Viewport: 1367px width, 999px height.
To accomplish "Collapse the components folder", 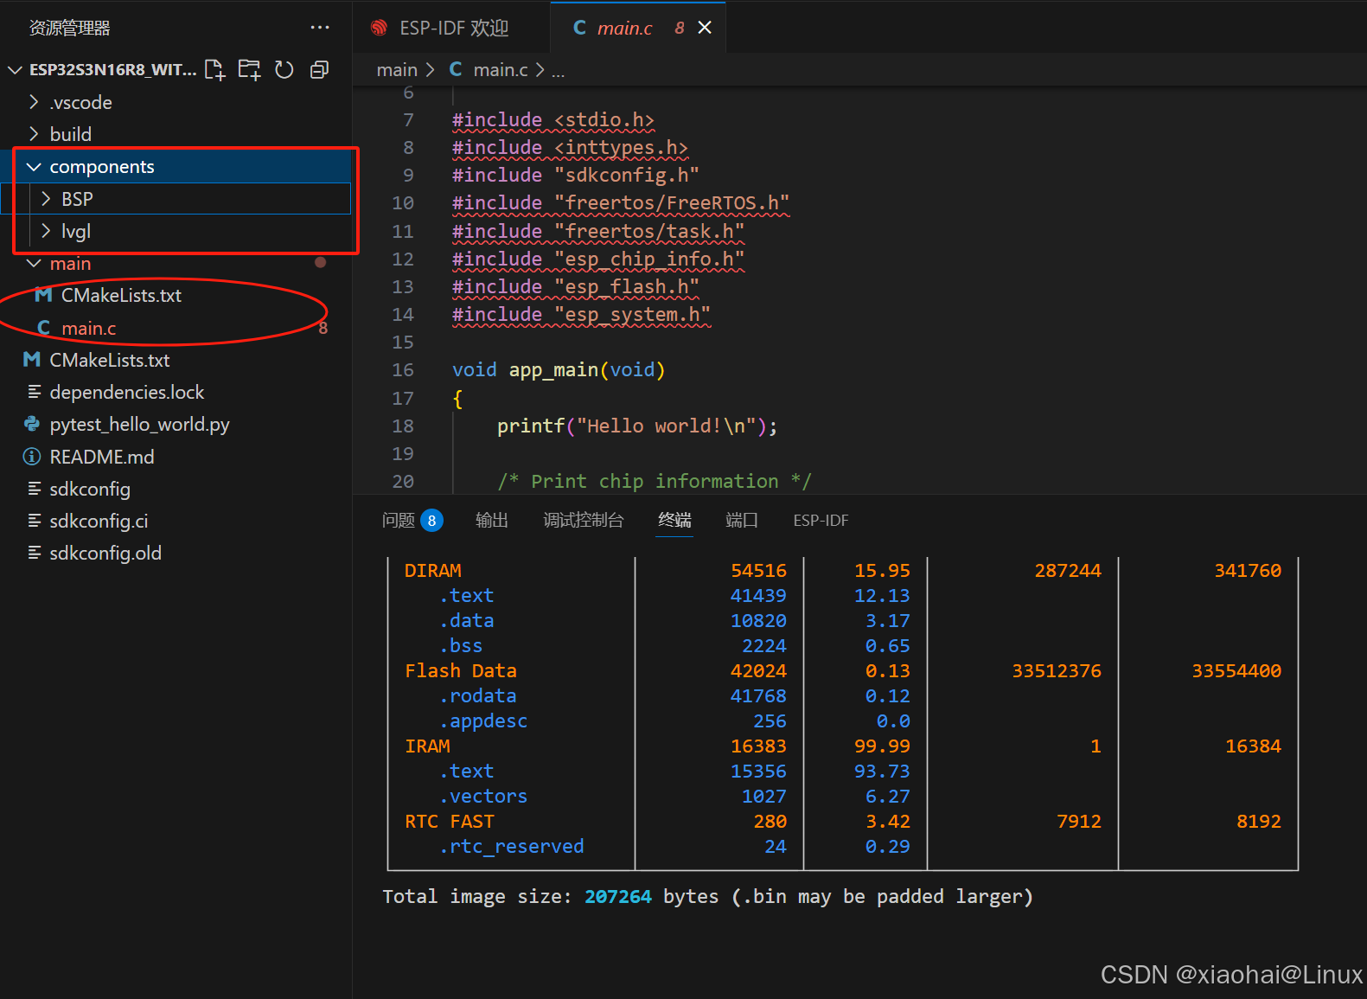I will [x=34, y=166].
